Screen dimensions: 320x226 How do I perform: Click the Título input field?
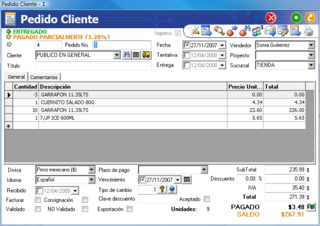(94, 66)
